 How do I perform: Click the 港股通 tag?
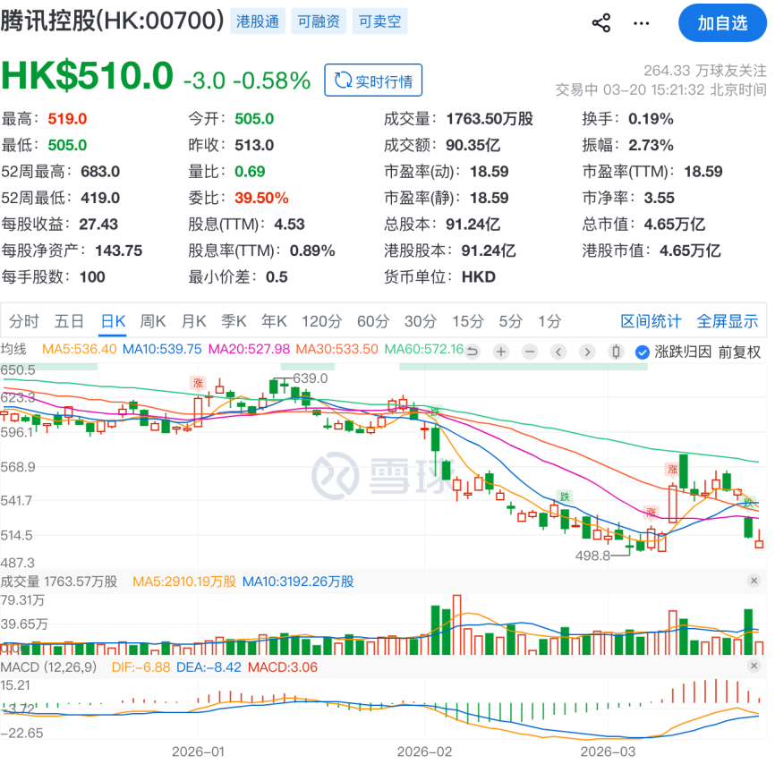coord(258,21)
